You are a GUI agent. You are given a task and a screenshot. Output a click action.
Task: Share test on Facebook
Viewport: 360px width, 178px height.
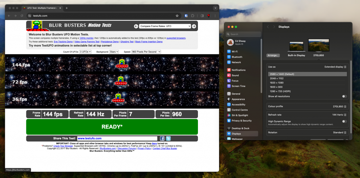coord(162,138)
